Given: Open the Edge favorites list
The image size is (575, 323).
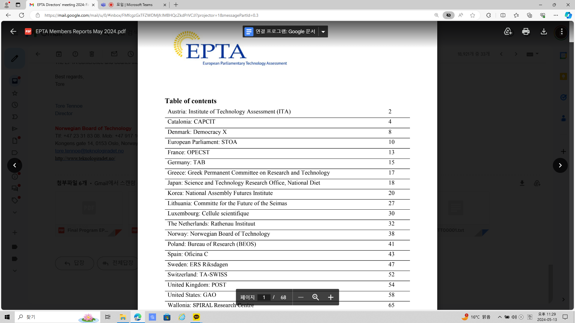Looking at the screenshot, I should click(516, 15).
